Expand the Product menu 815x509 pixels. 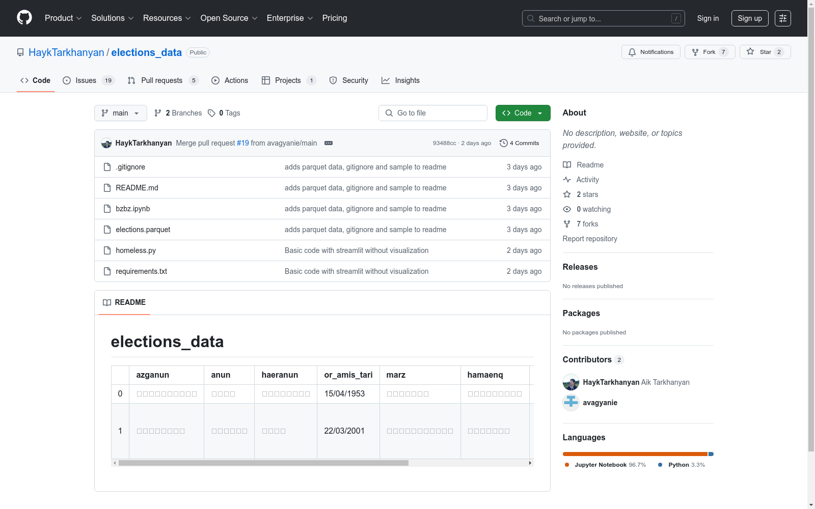(63, 18)
